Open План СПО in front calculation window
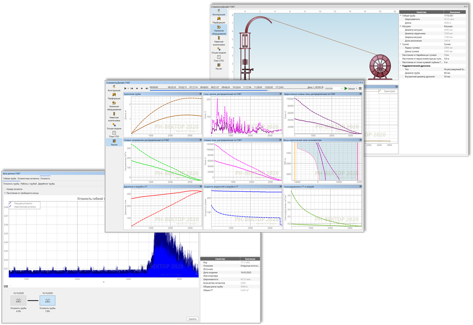 coord(114,134)
